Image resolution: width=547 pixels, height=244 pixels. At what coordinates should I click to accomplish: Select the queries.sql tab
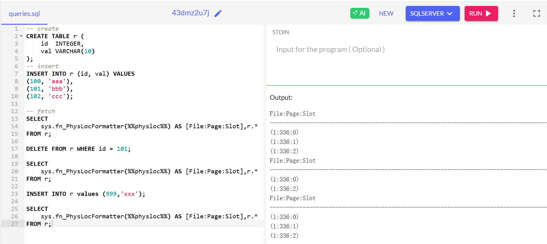(x=24, y=14)
